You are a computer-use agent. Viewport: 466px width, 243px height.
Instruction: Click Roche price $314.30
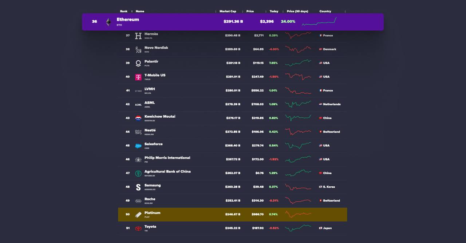[x=257, y=201]
